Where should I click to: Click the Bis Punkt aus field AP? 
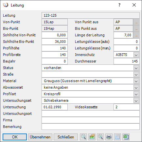(x=123, y=28)
